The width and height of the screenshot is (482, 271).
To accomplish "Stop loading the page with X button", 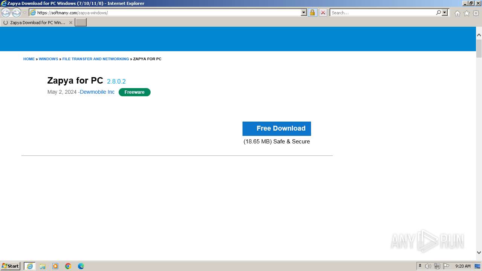I will (323, 13).
